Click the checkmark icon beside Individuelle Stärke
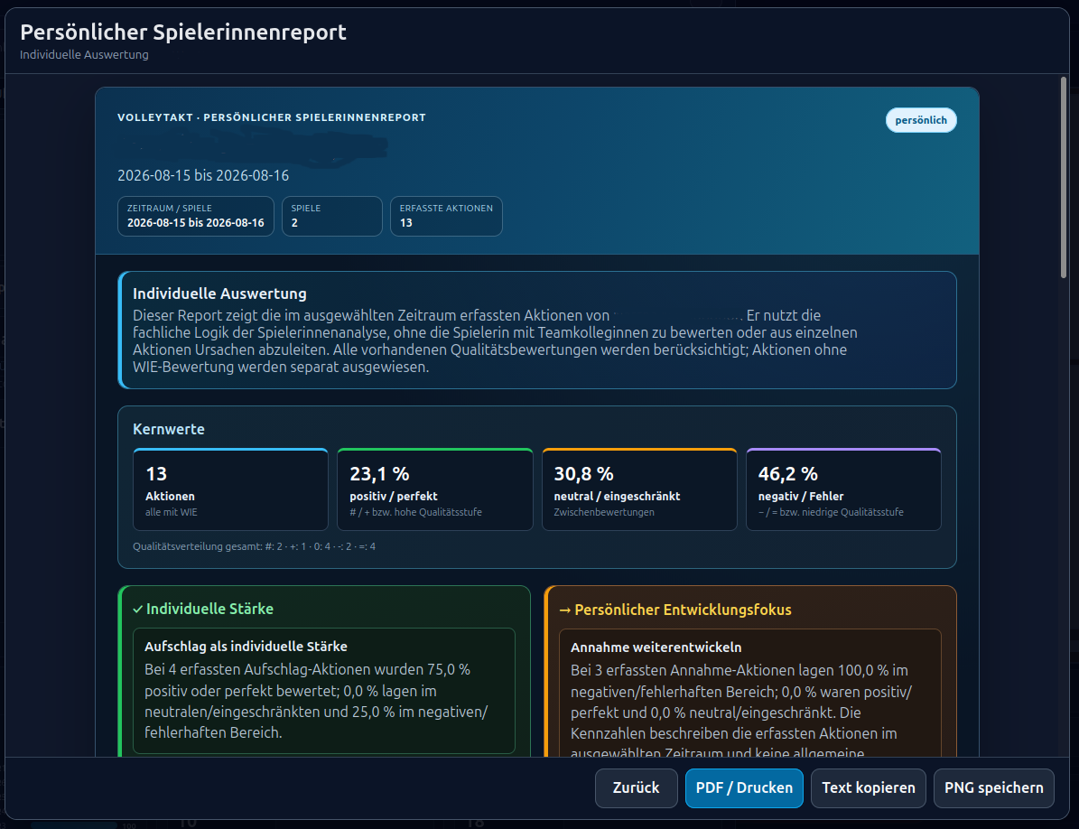 137,610
